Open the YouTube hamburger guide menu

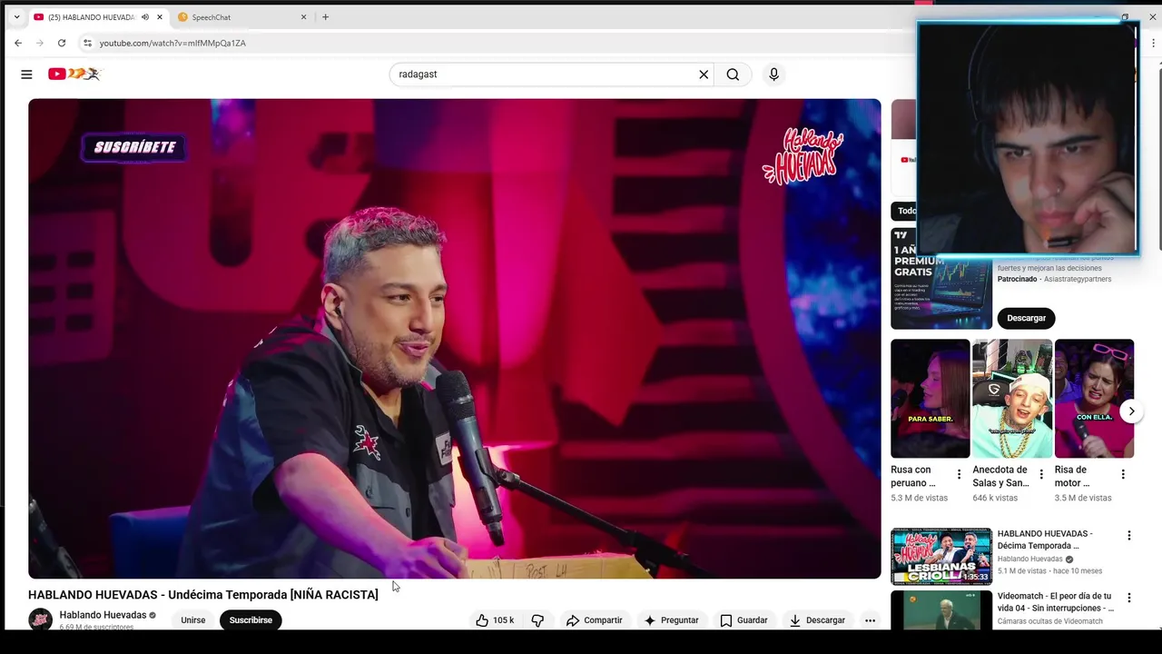pyautogui.click(x=26, y=74)
